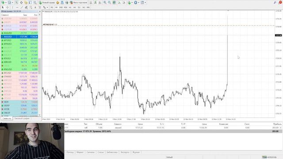Screen dimensions: 283x159
Task: Expand the arrows objects dropdown
Action: click(47, 8)
